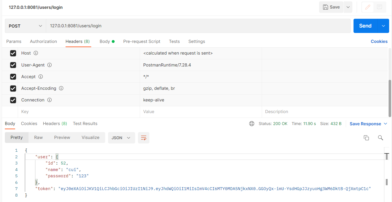Uncheck the Connection keep-alive header
The height and width of the screenshot is (202, 392).
tap(13, 100)
